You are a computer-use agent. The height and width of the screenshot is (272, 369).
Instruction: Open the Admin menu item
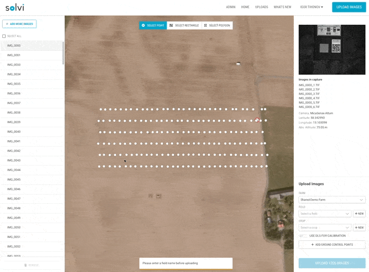click(x=231, y=7)
